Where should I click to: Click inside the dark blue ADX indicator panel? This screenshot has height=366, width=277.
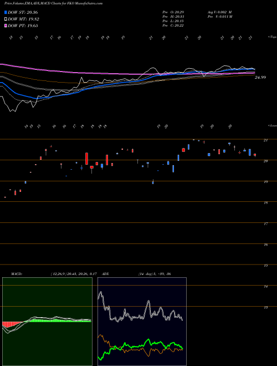[142, 322]
